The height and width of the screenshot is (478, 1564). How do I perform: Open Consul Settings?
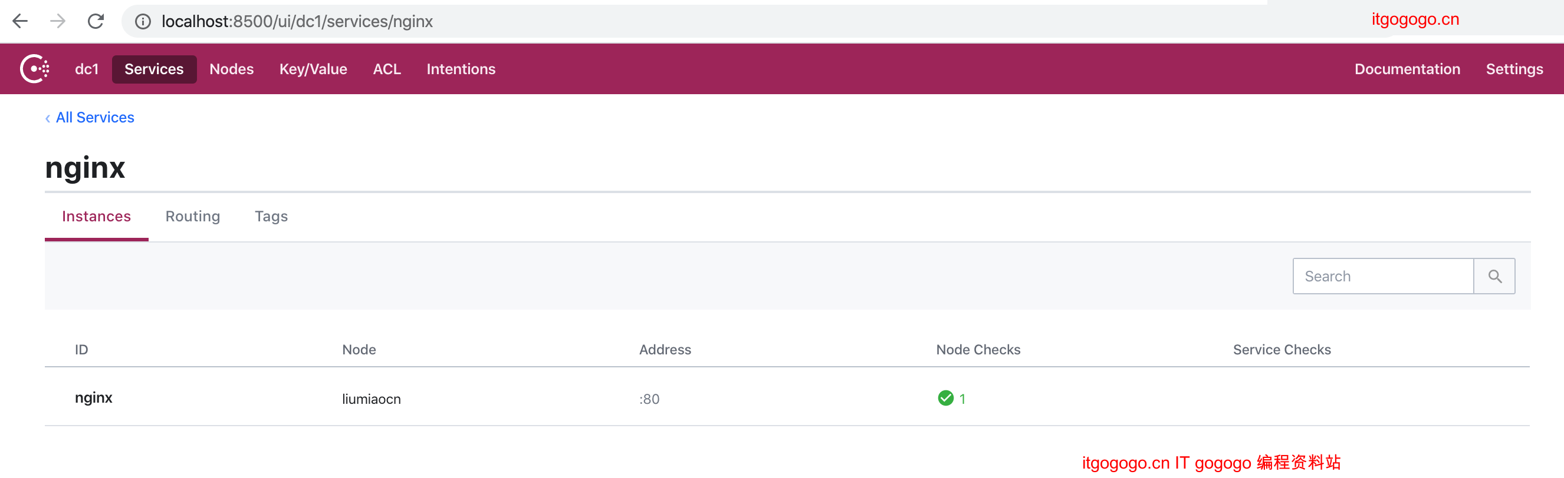point(1514,69)
